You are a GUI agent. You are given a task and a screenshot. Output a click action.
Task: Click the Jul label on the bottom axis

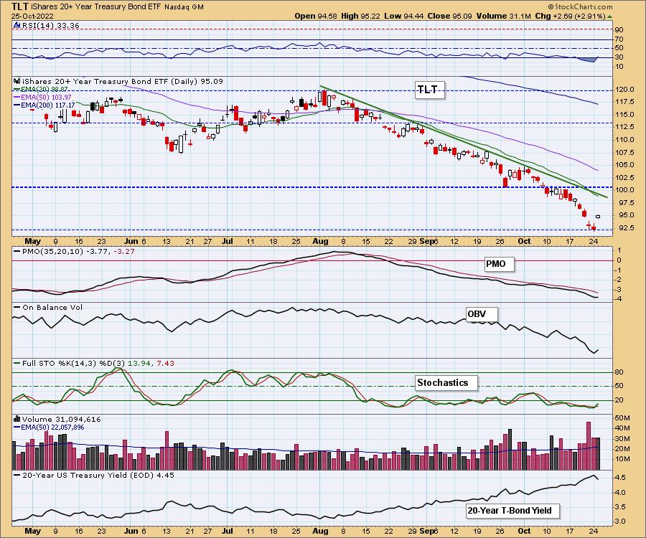click(228, 531)
